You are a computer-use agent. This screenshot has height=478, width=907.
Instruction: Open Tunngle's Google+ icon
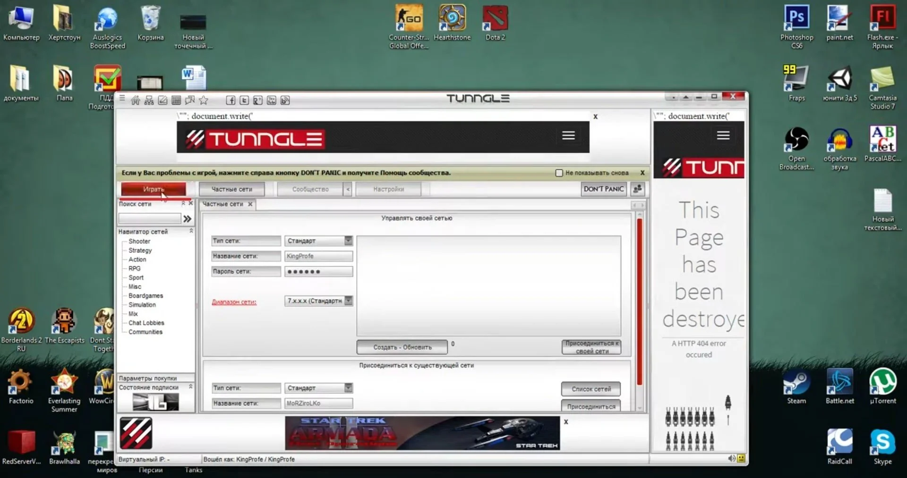[x=258, y=100]
